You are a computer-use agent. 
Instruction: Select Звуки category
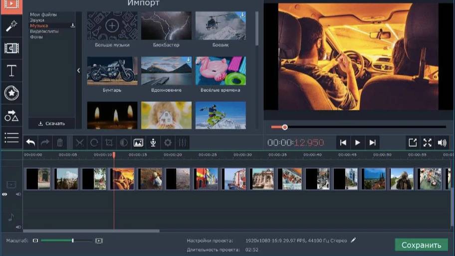coord(37,20)
